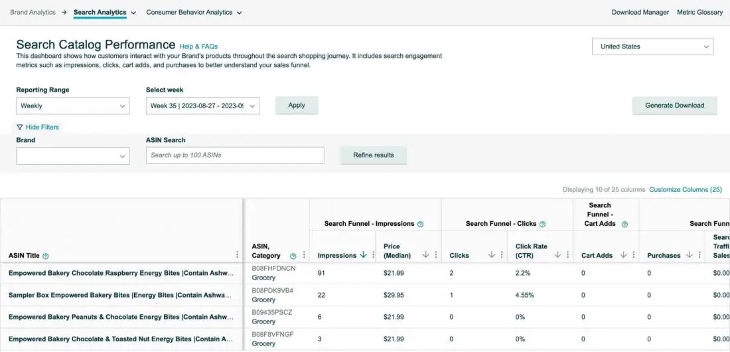Open the ASIN Title column options menu
Image resolution: width=730 pixels, height=352 pixels.
coord(238,255)
